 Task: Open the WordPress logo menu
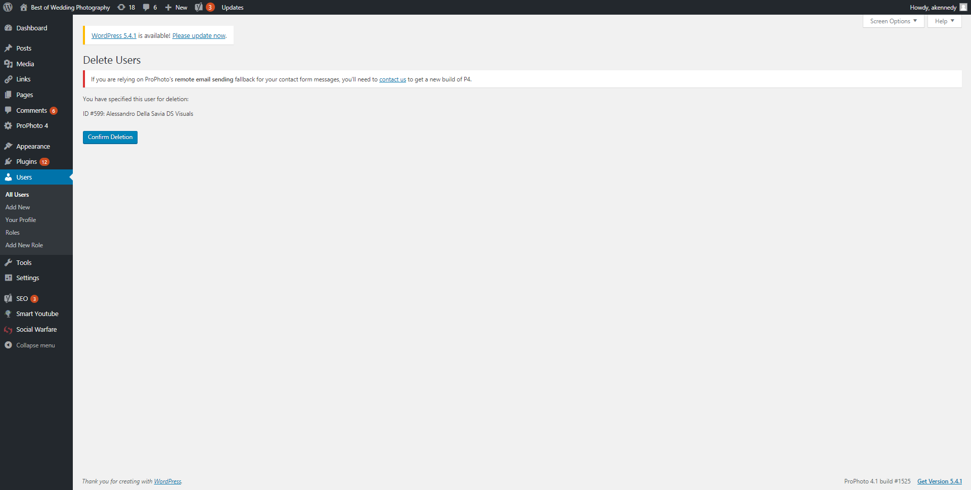click(x=8, y=7)
